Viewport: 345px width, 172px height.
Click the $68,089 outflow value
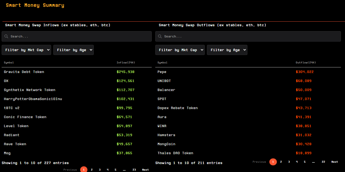click(x=304, y=81)
